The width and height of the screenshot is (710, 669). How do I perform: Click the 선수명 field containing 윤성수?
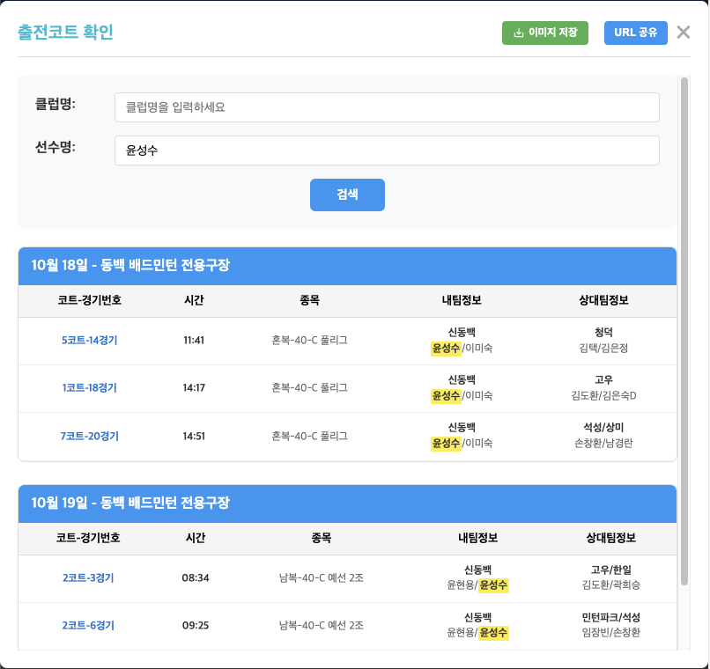pos(387,151)
